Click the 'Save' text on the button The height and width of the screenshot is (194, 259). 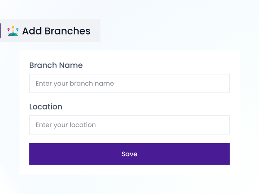[129, 154]
